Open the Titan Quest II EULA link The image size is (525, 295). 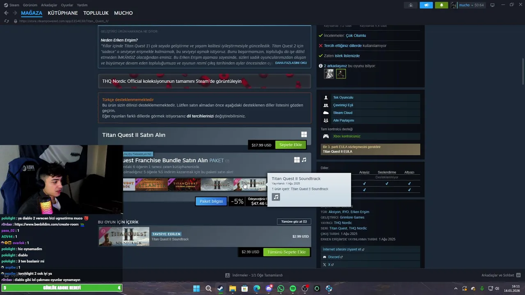338,152
